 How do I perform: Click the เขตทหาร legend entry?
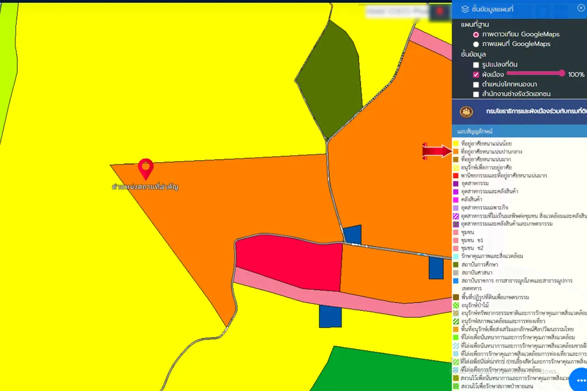[471, 289]
